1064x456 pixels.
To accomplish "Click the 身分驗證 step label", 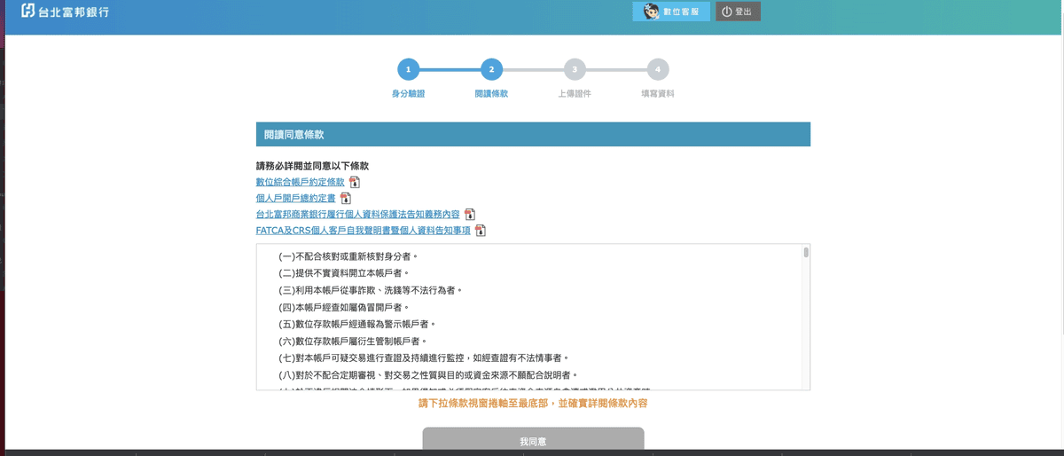I will coord(408,93).
